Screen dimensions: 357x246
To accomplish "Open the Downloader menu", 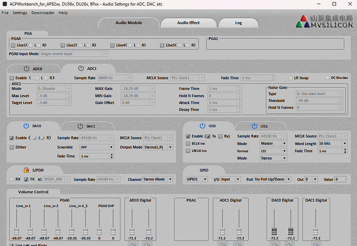I will (x=42, y=12).
